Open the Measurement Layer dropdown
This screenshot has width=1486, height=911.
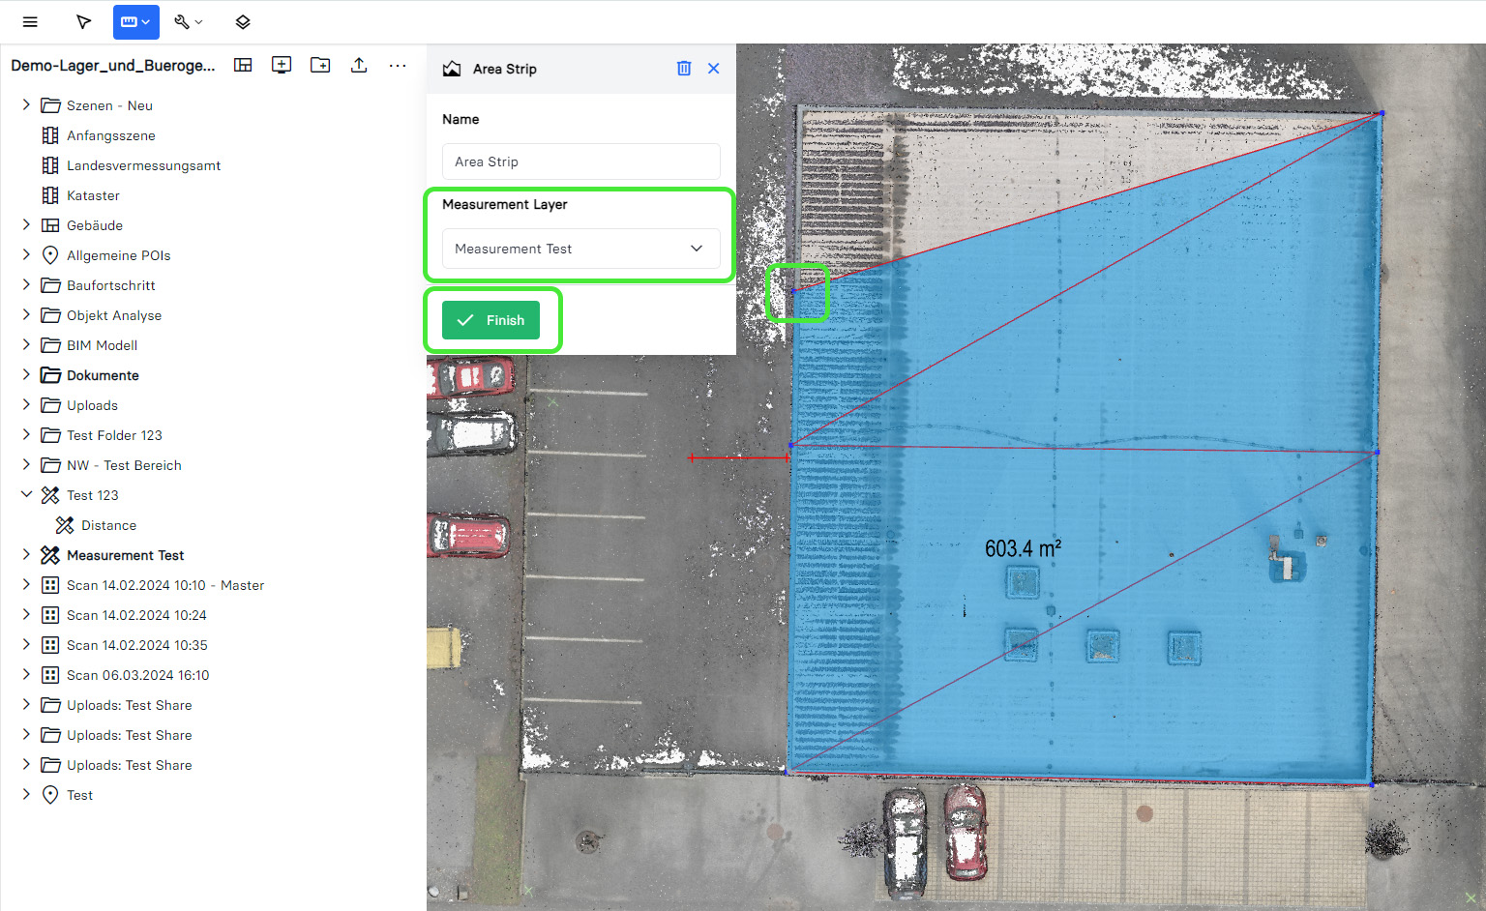tap(580, 249)
